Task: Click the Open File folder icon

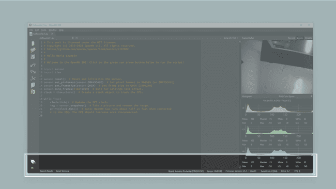Action: (33, 50)
